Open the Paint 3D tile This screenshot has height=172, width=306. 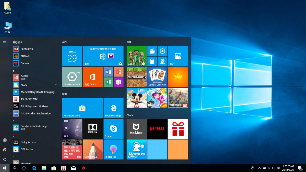pyautogui.click(x=113, y=149)
